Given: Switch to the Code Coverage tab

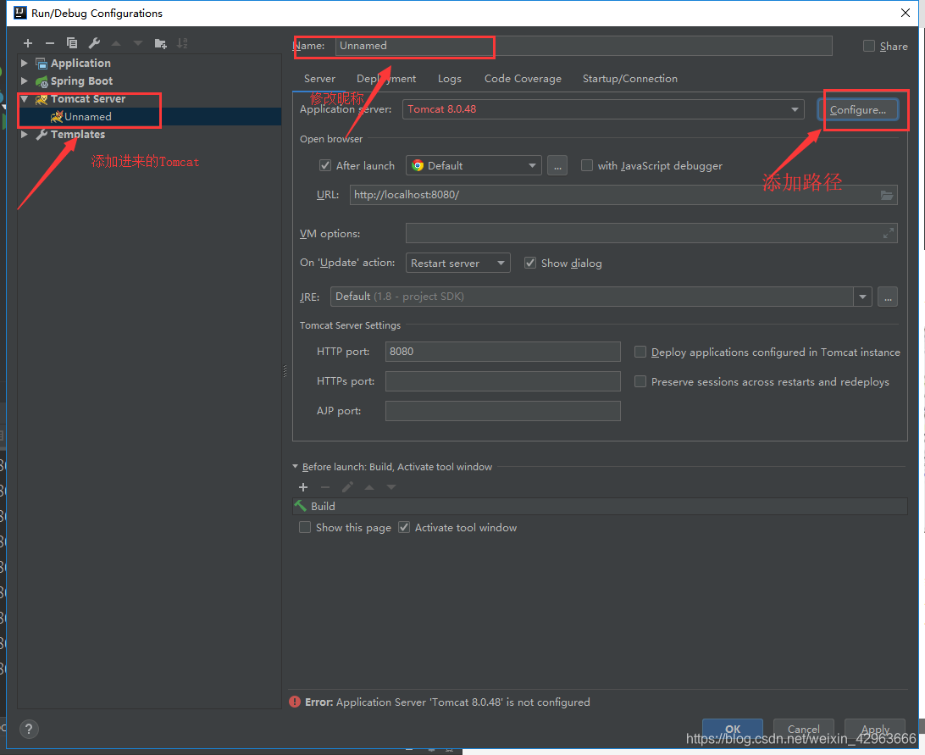Looking at the screenshot, I should (x=523, y=79).
